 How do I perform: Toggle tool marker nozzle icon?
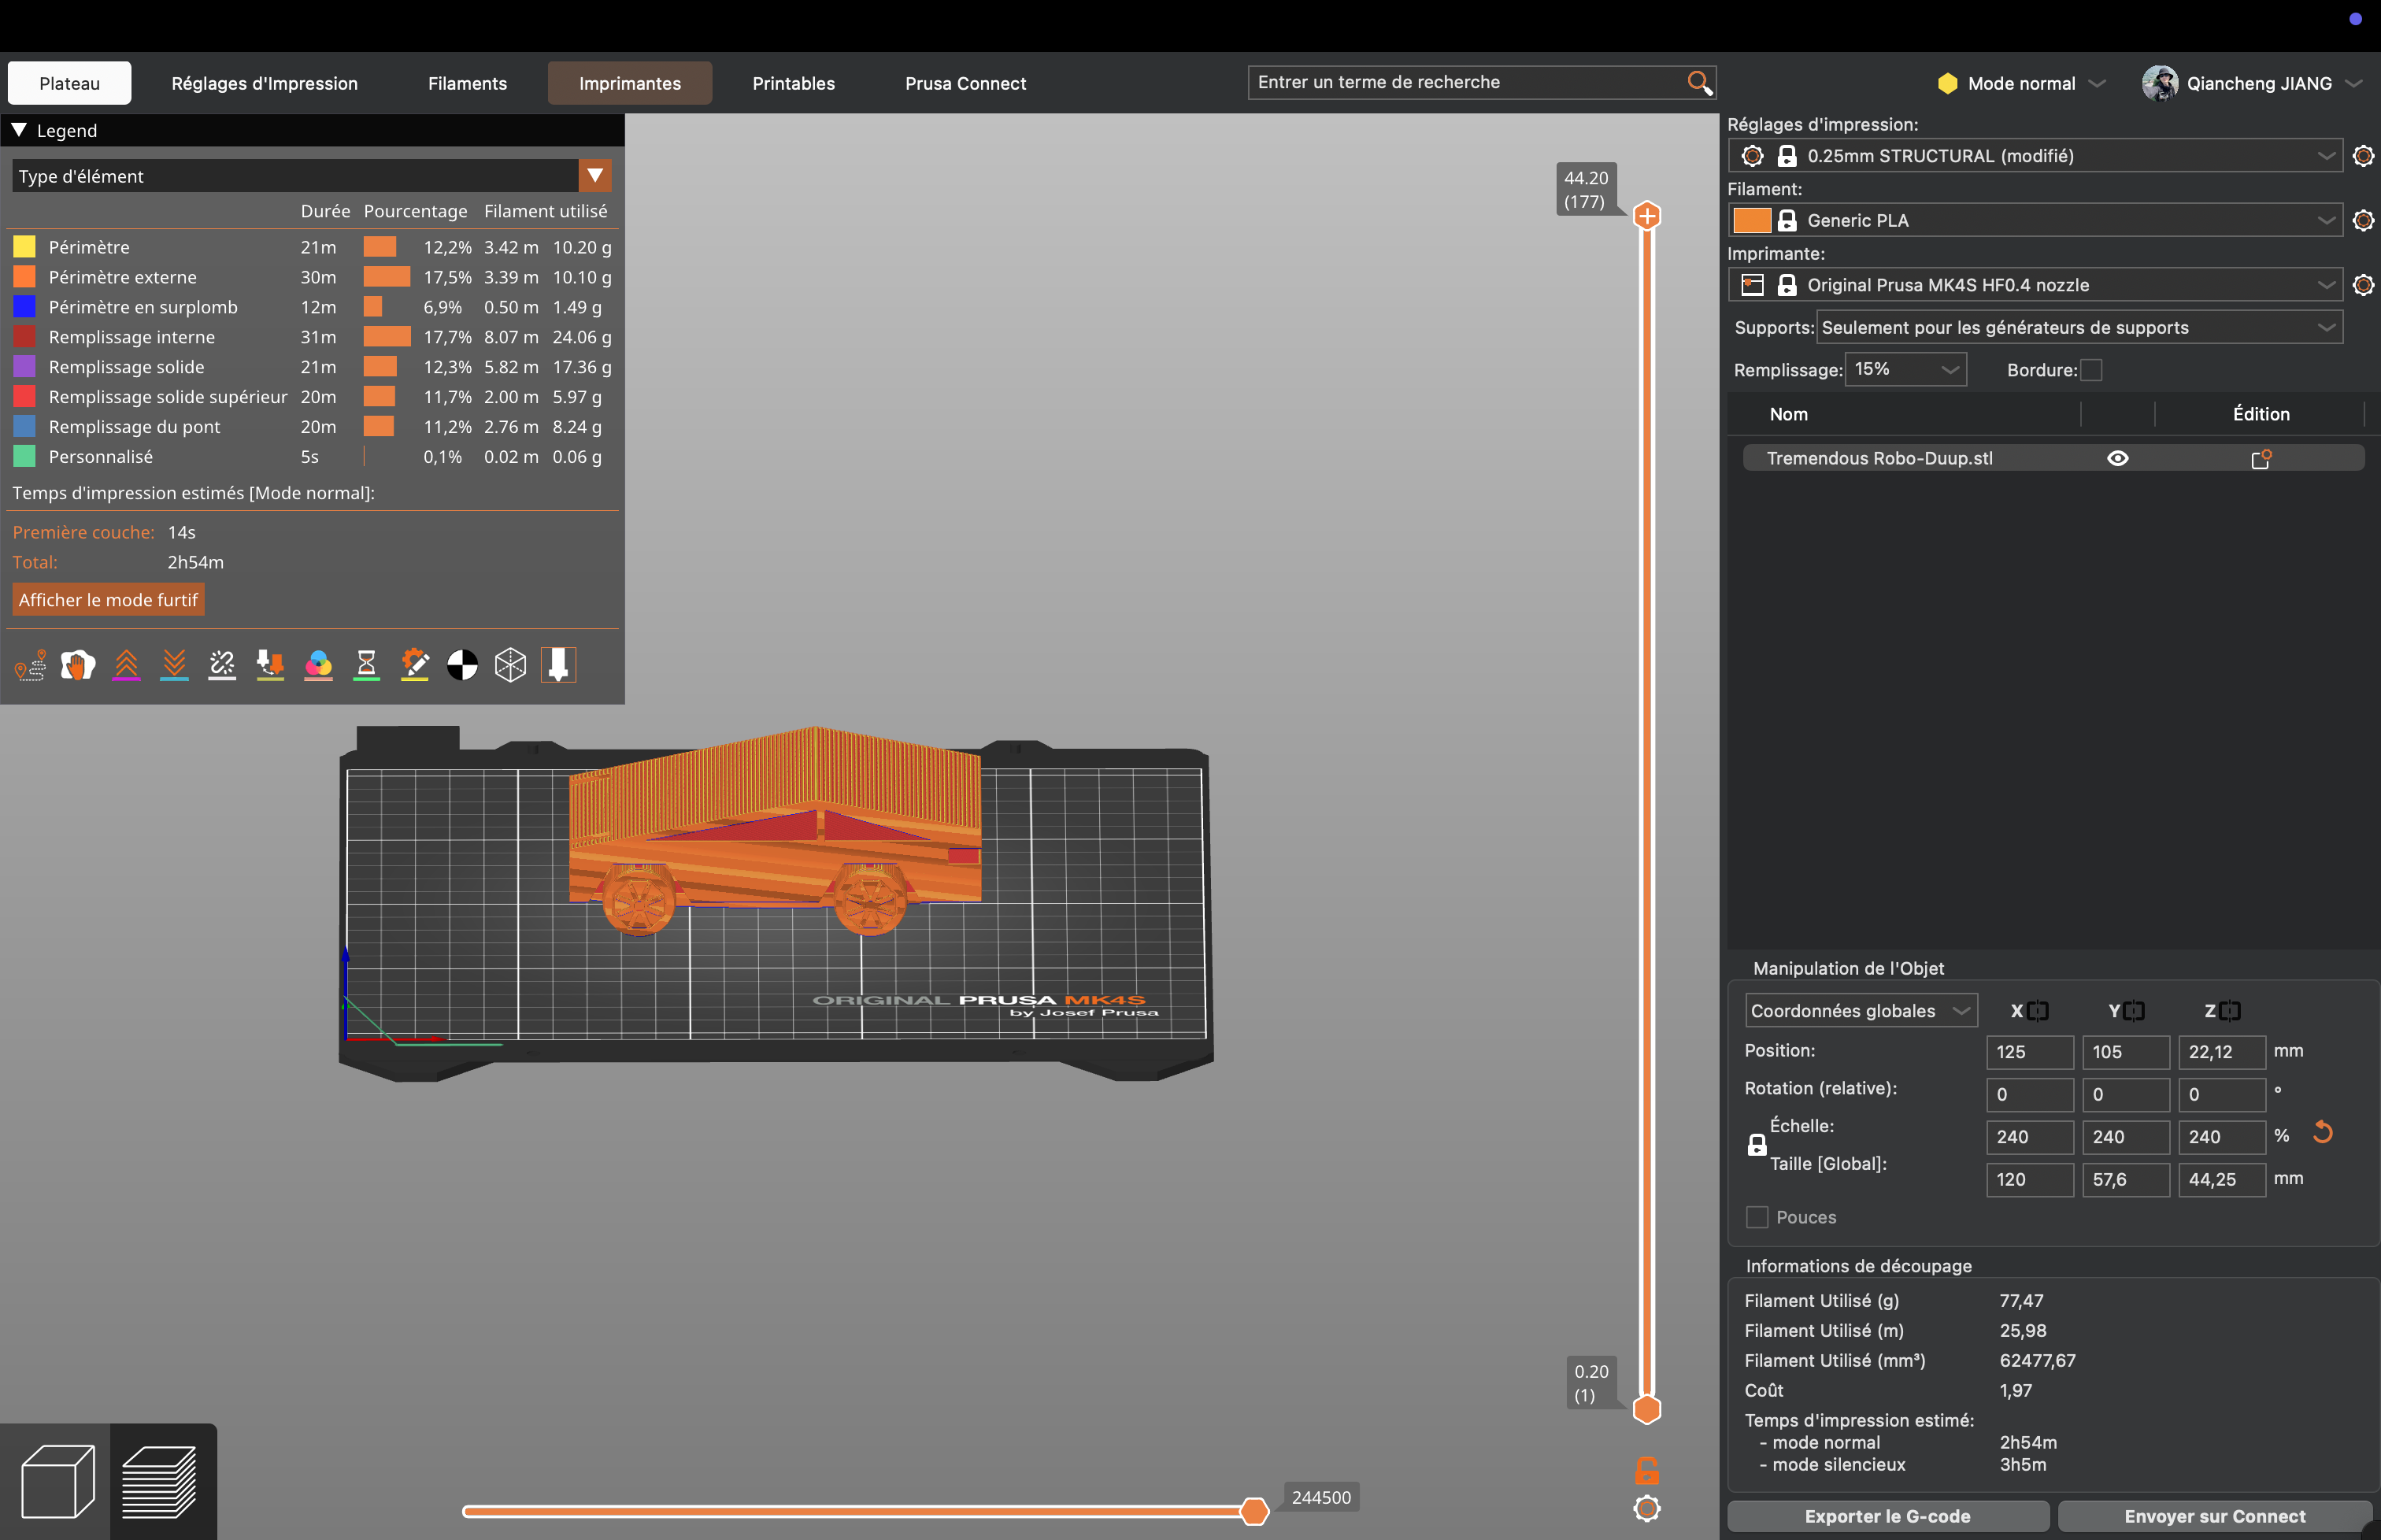[x=558, y=665]
